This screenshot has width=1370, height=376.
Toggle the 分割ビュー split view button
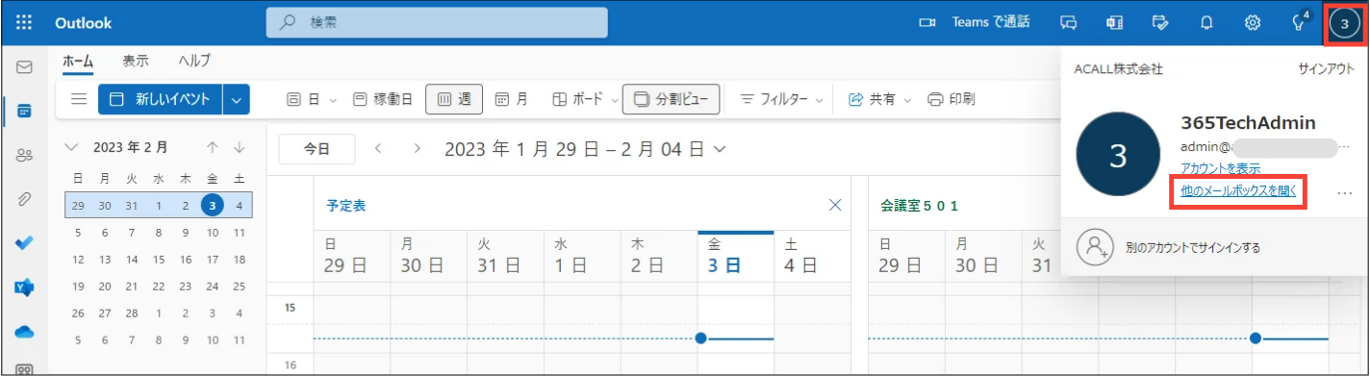[672, 98]
